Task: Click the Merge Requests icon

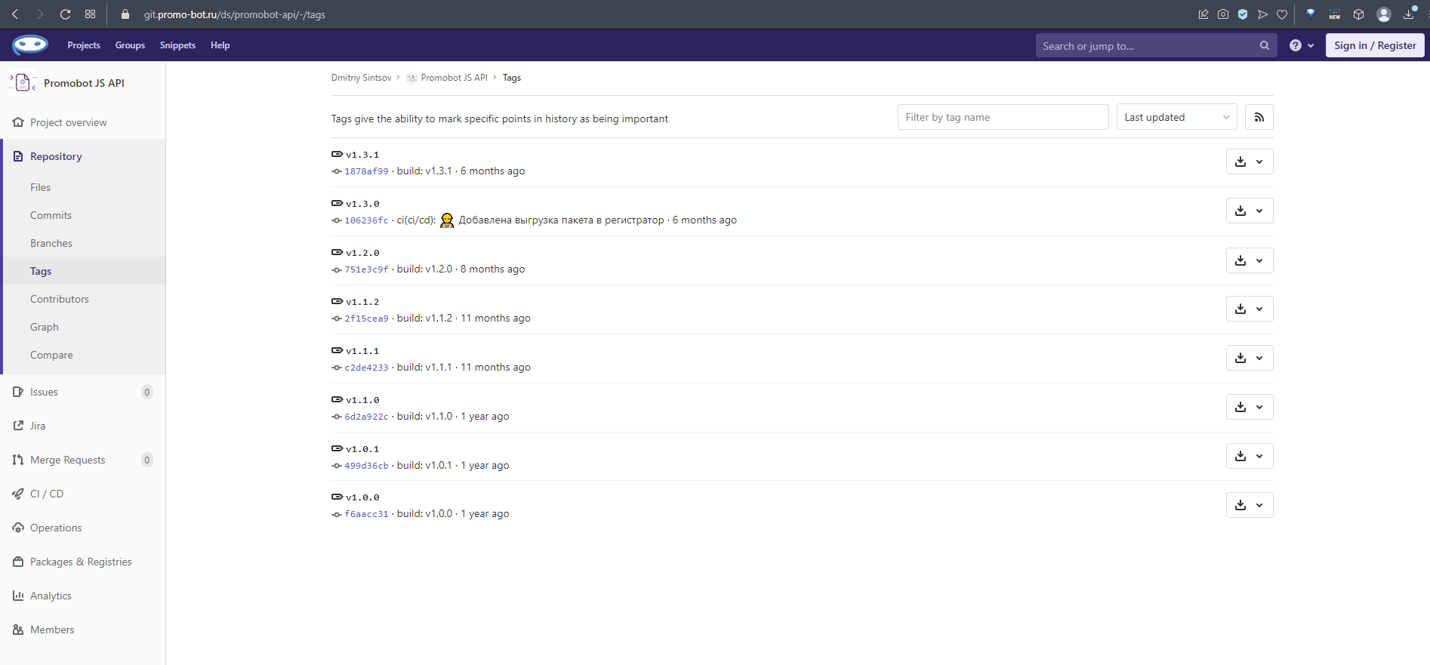Action: [18, 460]
